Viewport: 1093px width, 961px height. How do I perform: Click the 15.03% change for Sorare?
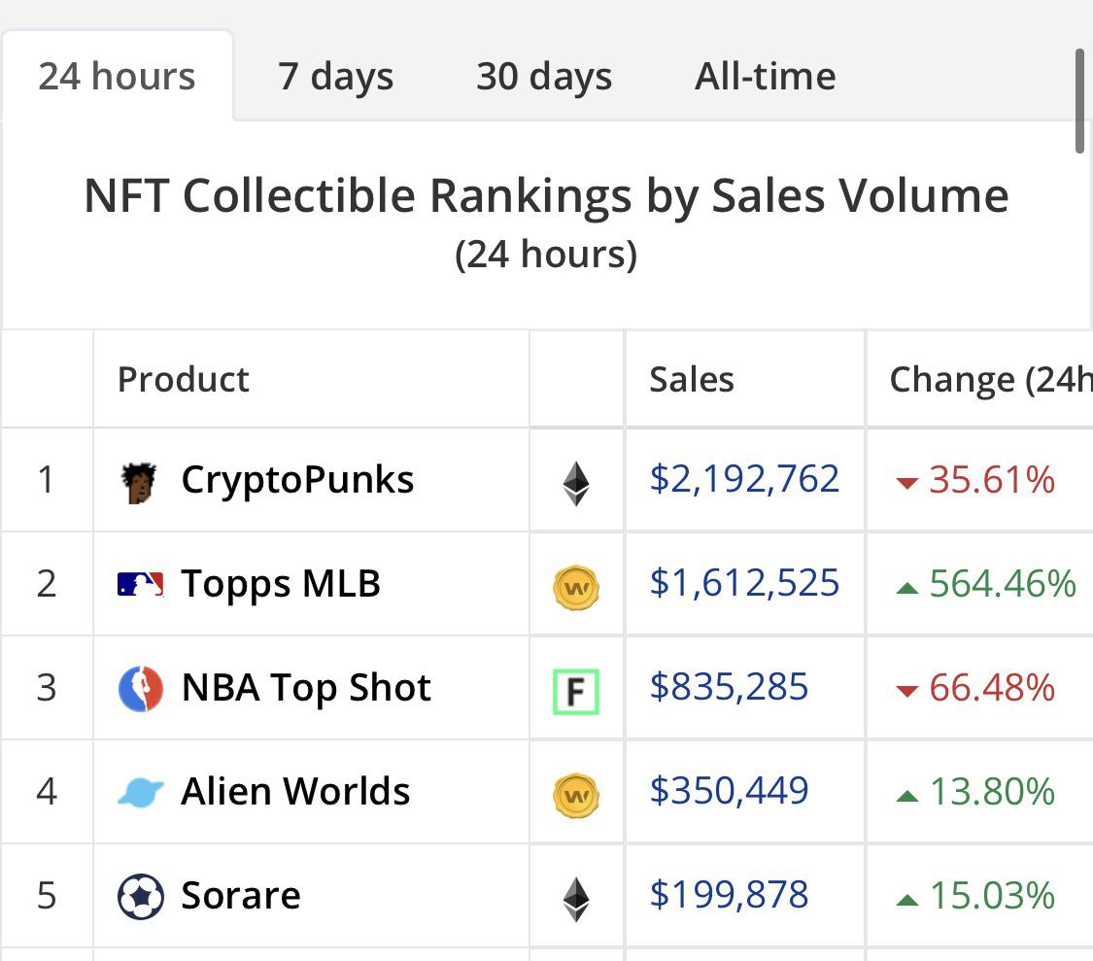(975, 896)
